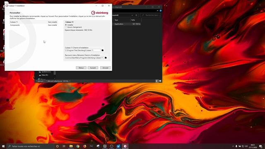Open Task View from the taskbar
The height and width of the screenshot is (149, 265).
point(64,146)
